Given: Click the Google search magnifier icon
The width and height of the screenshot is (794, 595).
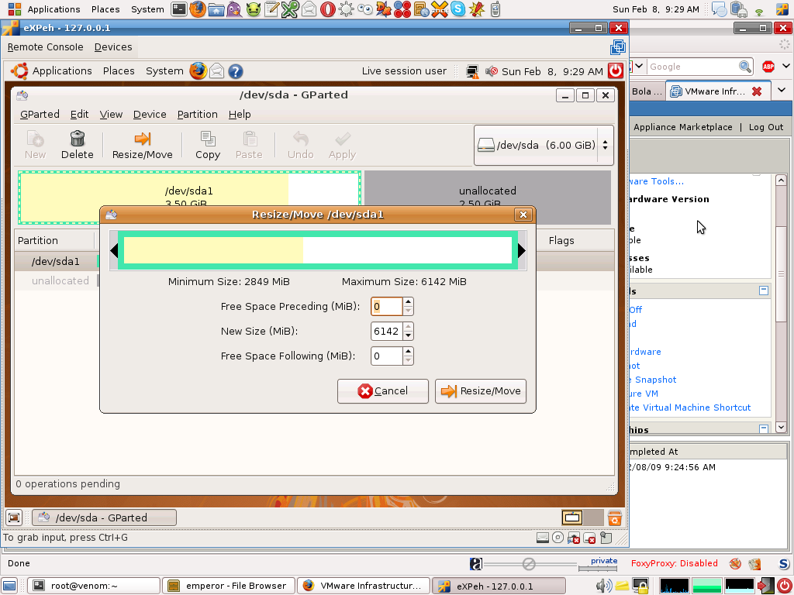Looking at the screenshot, I should [745, 67].
